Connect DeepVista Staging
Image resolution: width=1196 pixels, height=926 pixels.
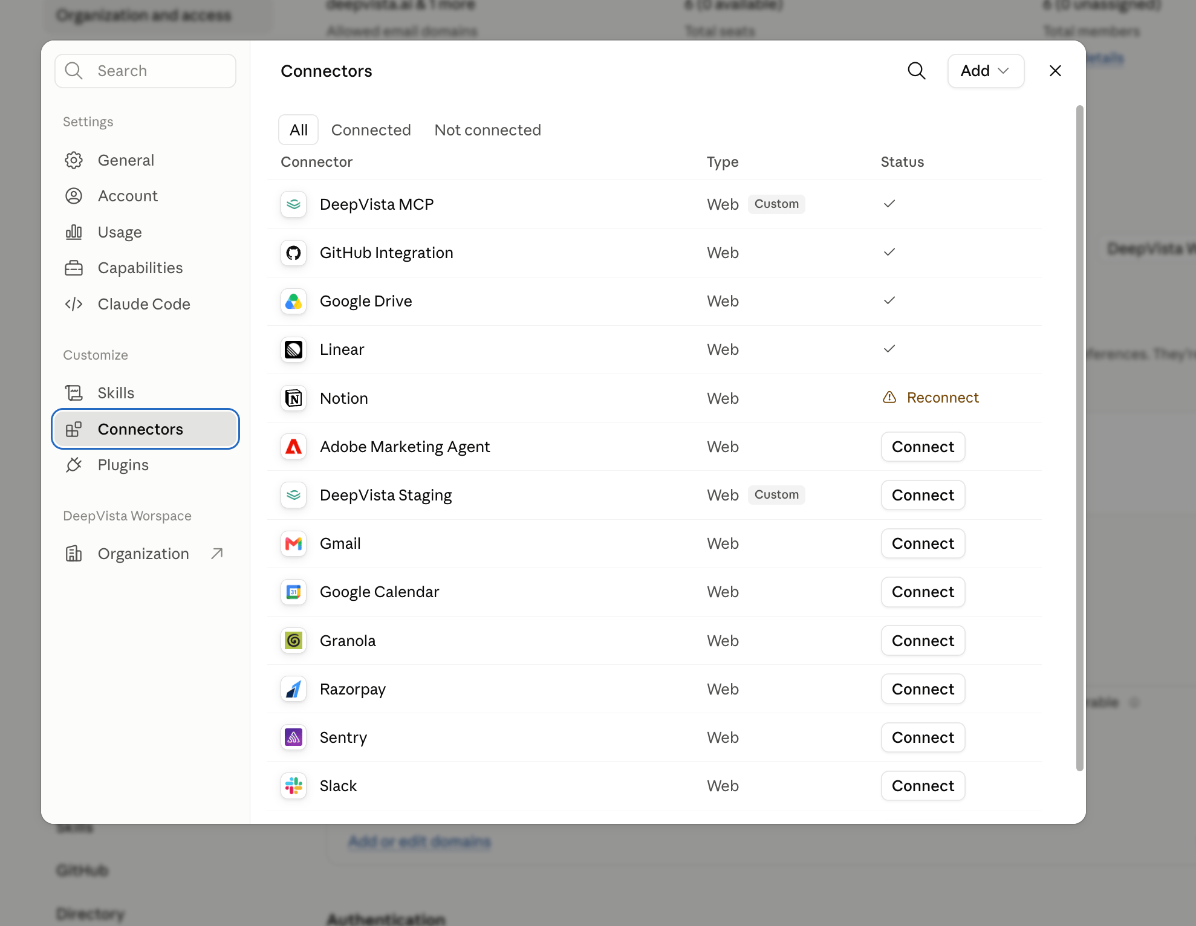point(923,495)
